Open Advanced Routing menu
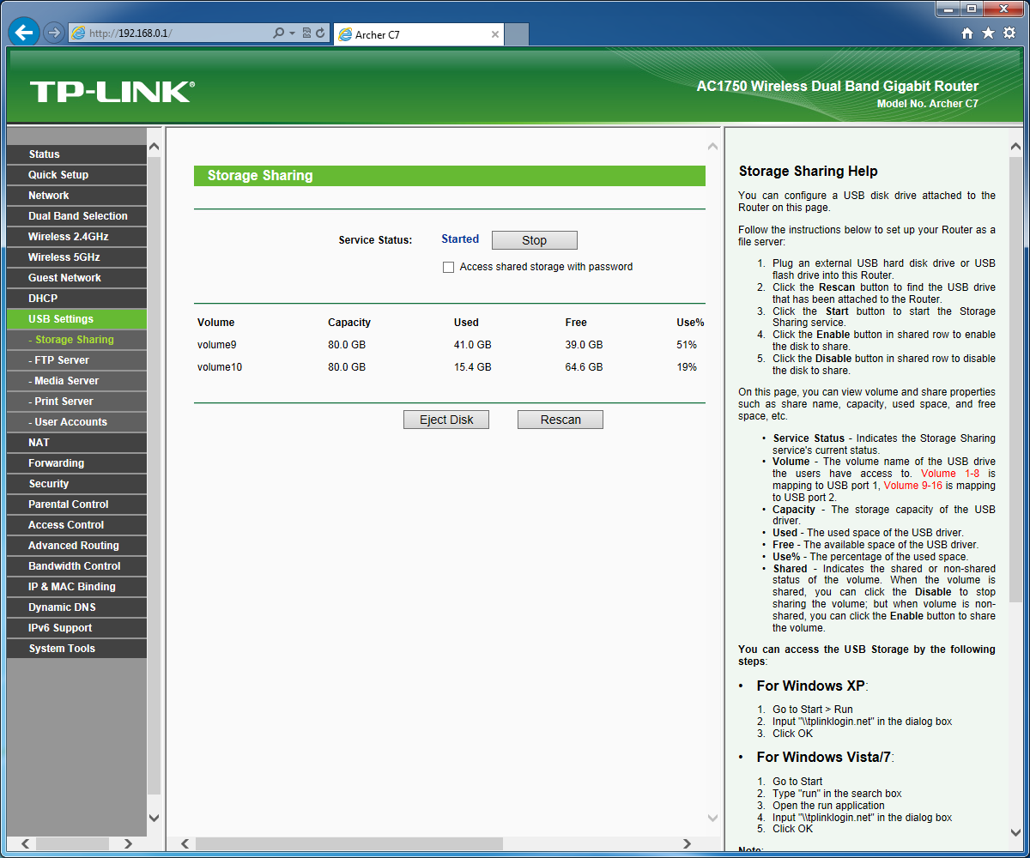 click(76, 546)
